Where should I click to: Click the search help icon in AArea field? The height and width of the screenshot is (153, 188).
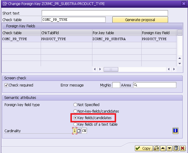click(135, 85)
